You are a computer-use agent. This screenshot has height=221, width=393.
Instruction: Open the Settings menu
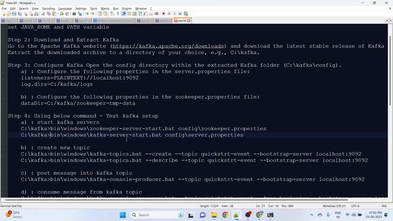pyautogui.click(x=80, y=9)
